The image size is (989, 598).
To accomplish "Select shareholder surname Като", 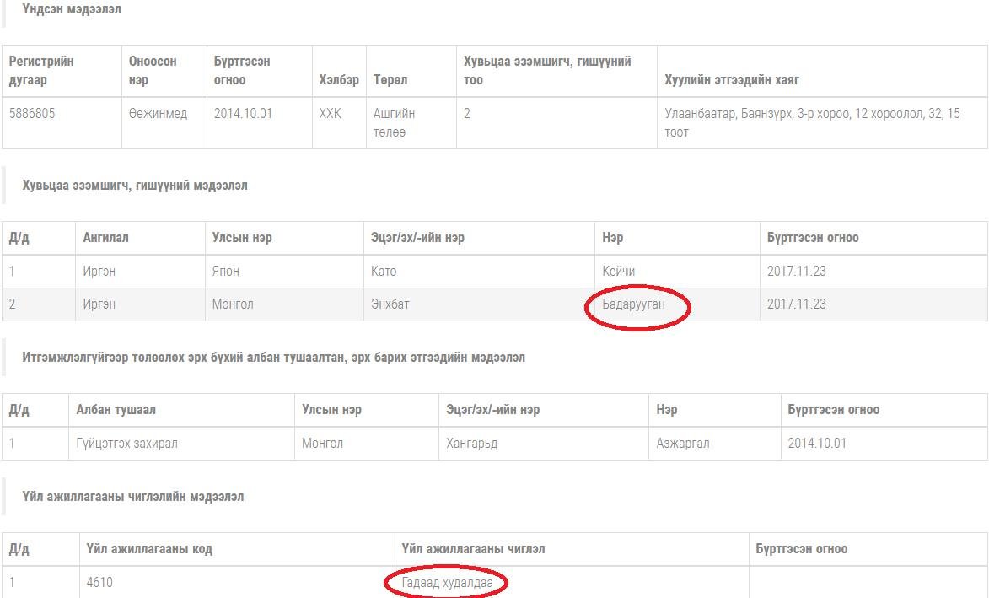I will [384, 272].
